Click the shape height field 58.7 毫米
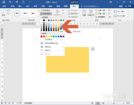This screenshot has width=134, height=105. click(x=121, y=11)
